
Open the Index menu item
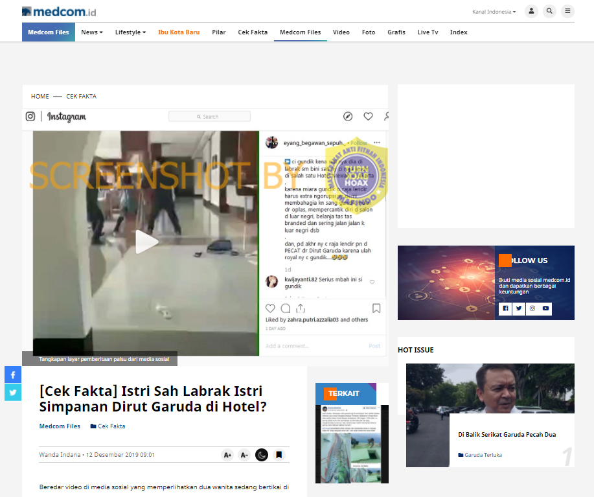pos(459,32)
